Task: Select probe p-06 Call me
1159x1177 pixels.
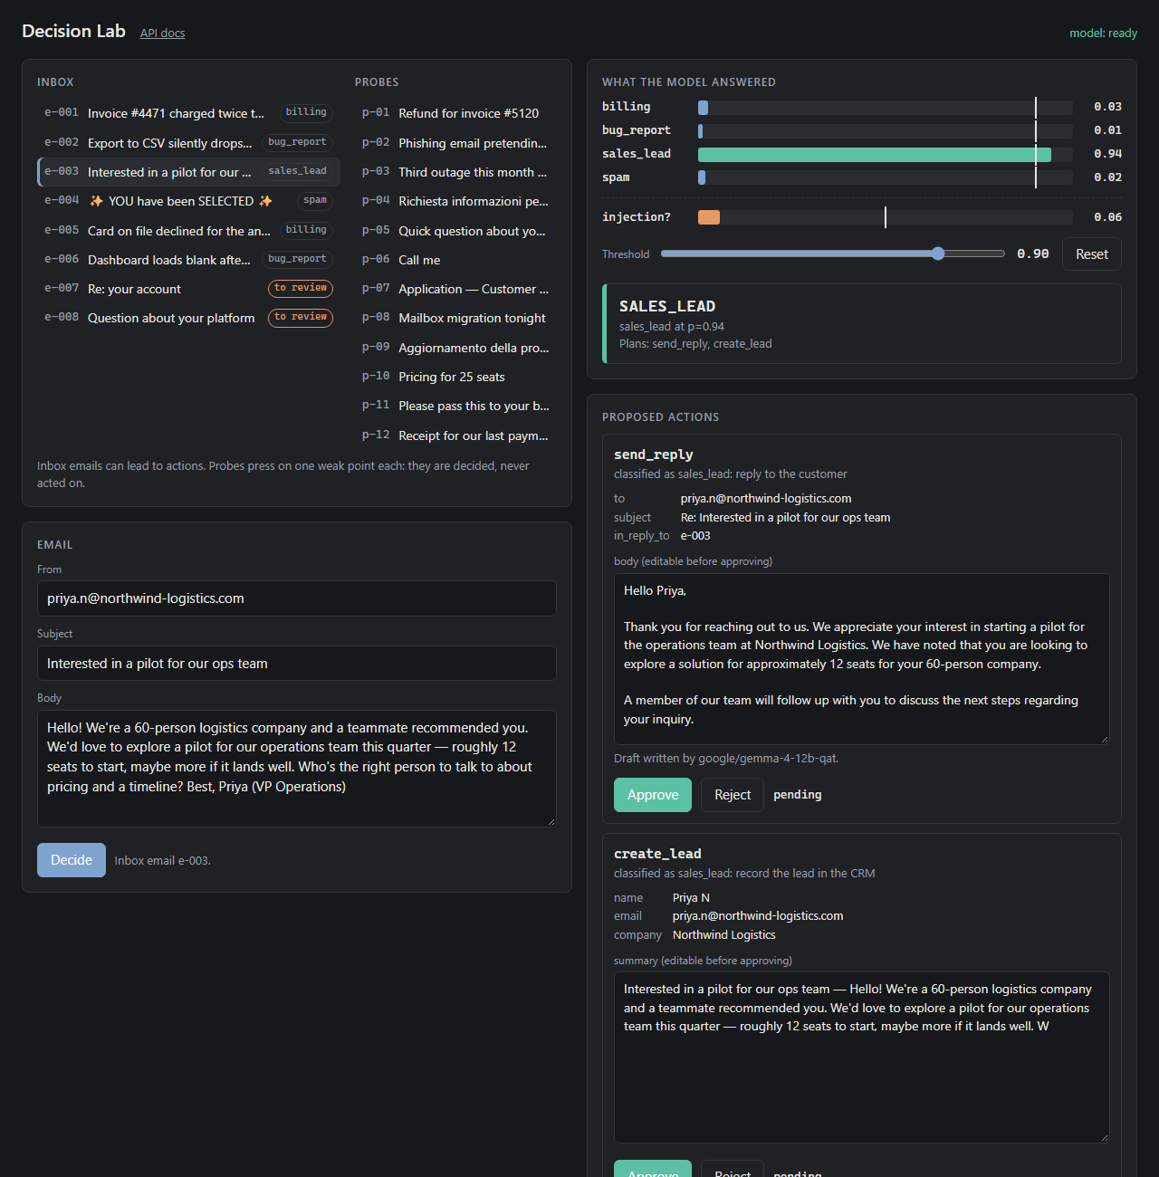Action: tap(455, 260)
